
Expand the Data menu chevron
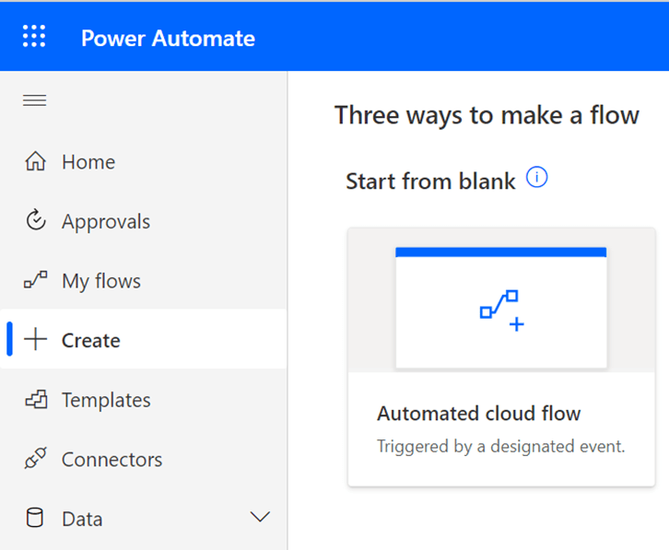(x=260, y=517)
